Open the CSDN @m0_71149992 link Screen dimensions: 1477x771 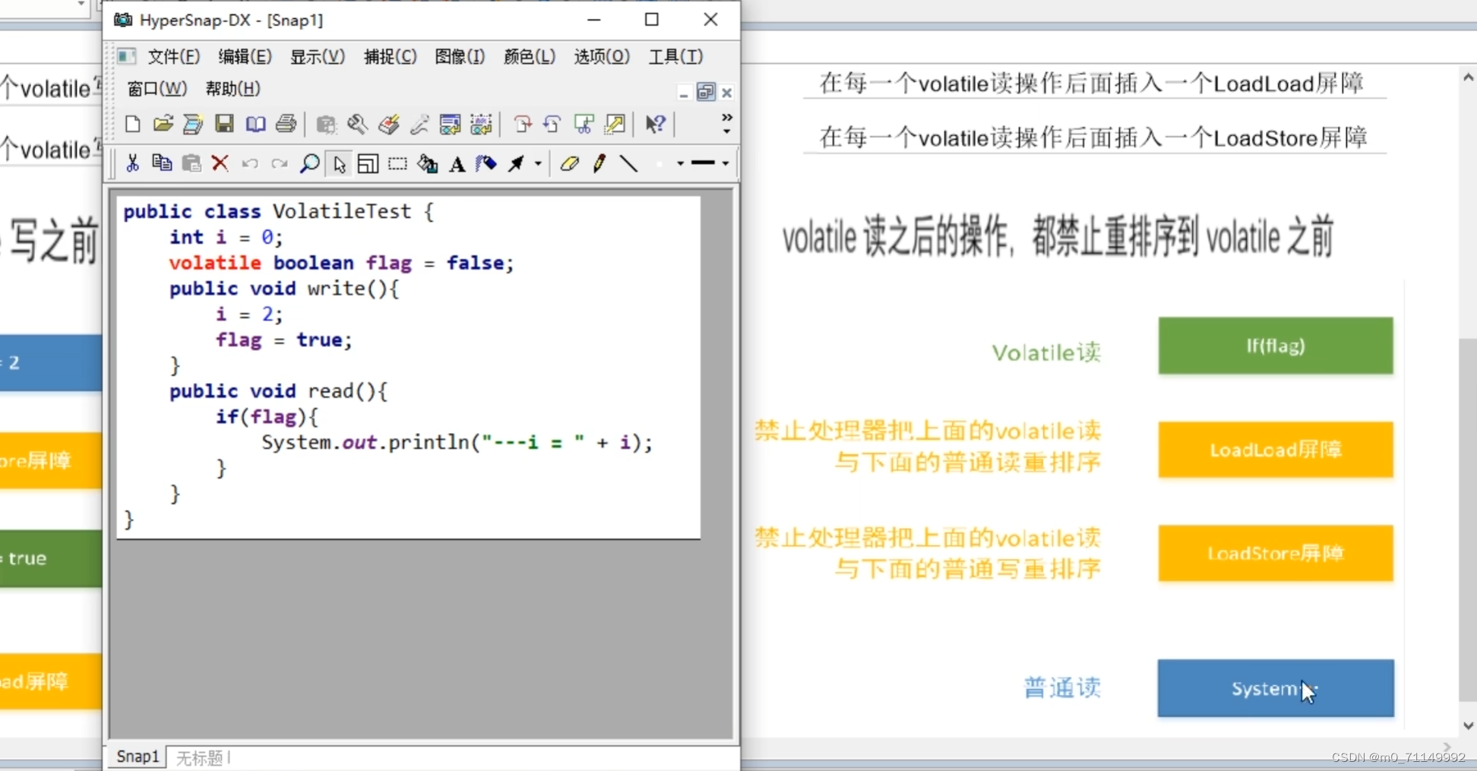[x=1398, y=757]
